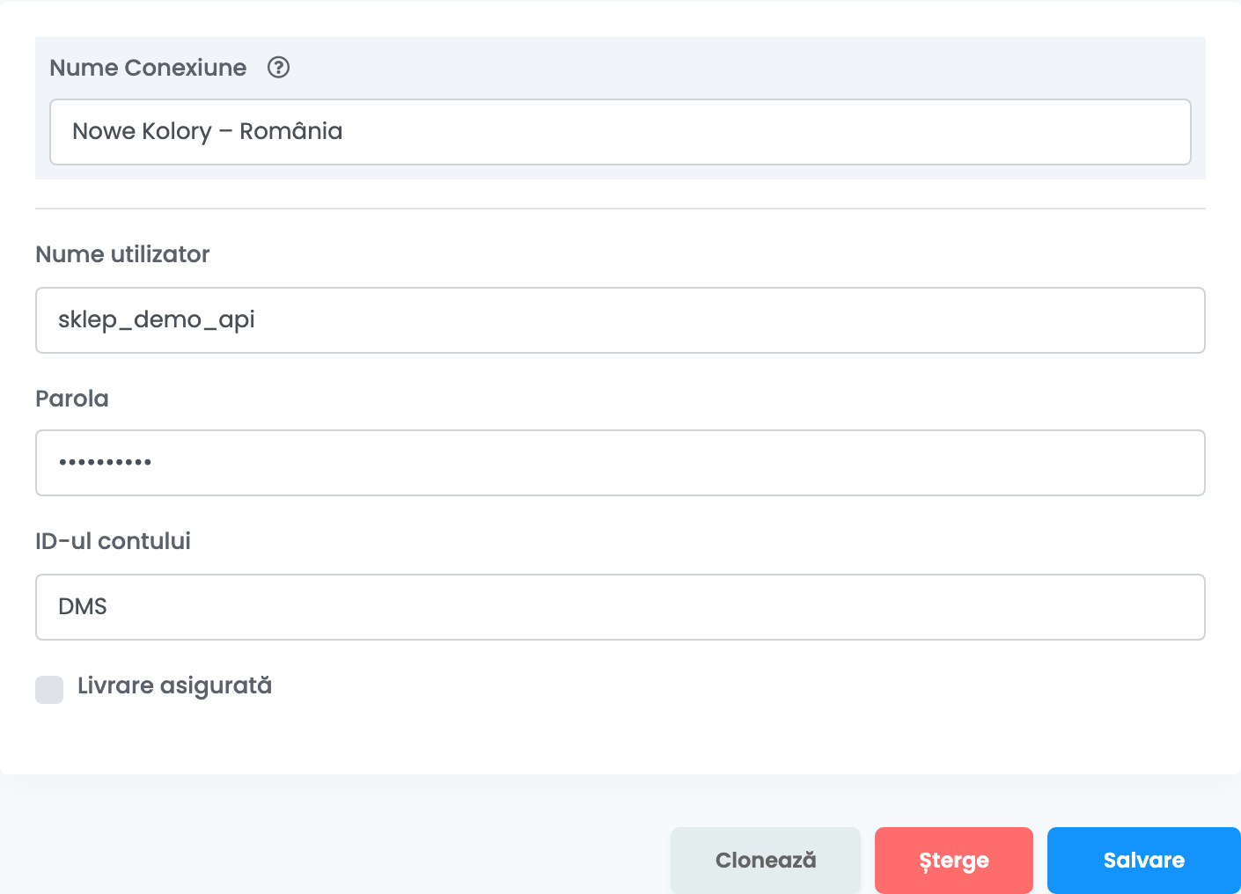Delete connection with the Șterge button
Image resolution: width=1241 pixels, height=894 pixels.
pos(954,861)
